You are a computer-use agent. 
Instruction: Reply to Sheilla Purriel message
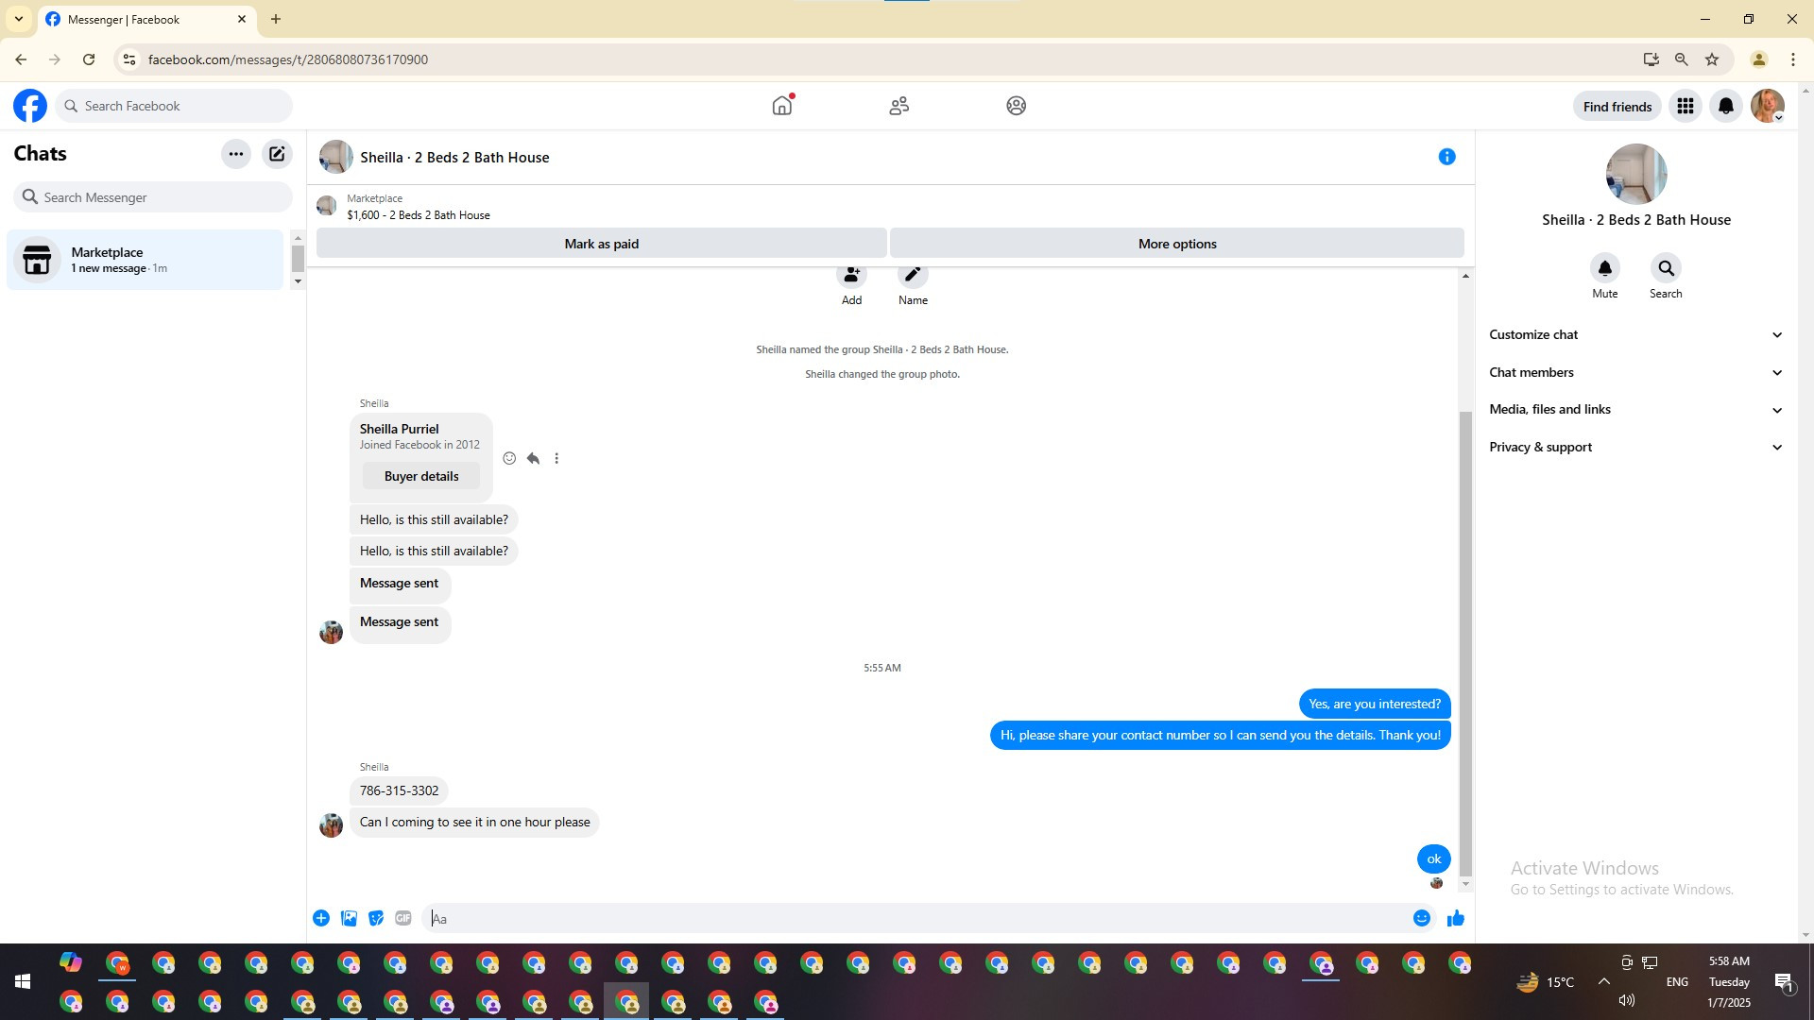(533, 458)
